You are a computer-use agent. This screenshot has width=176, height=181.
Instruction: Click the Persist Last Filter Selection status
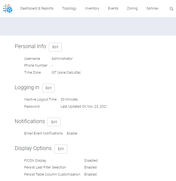(90, 167)
